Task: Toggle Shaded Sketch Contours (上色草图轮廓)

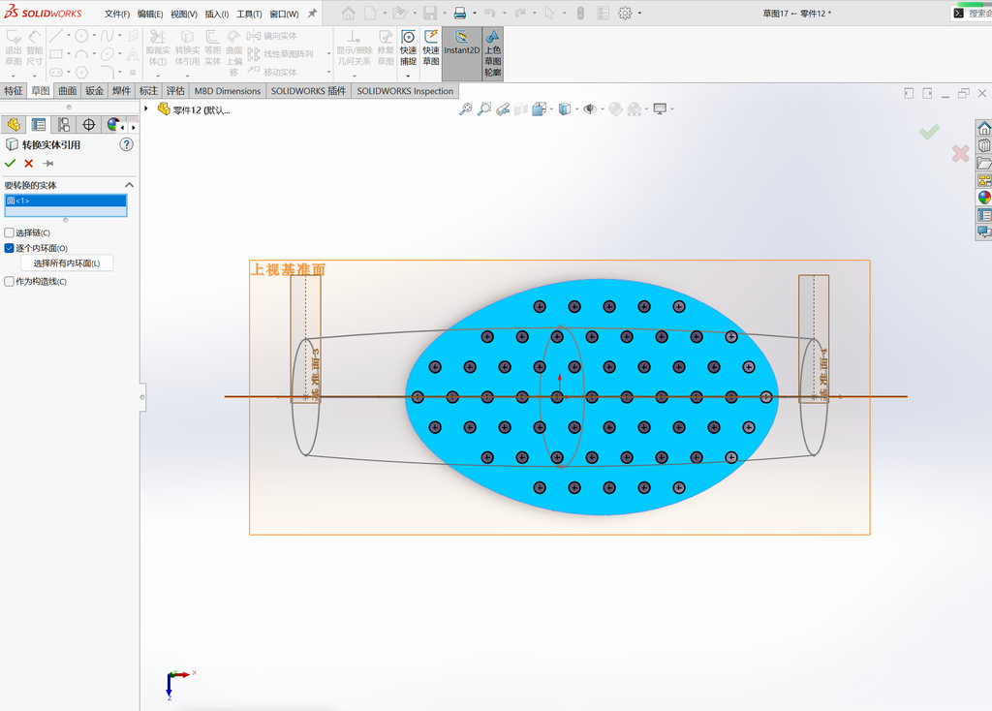Action: click(x=493, y=53)
